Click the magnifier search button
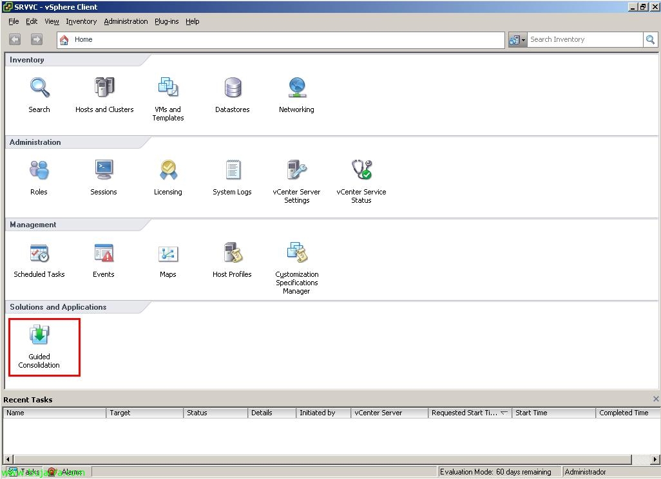Screen dimensions: 661x479 click(650, 40)
